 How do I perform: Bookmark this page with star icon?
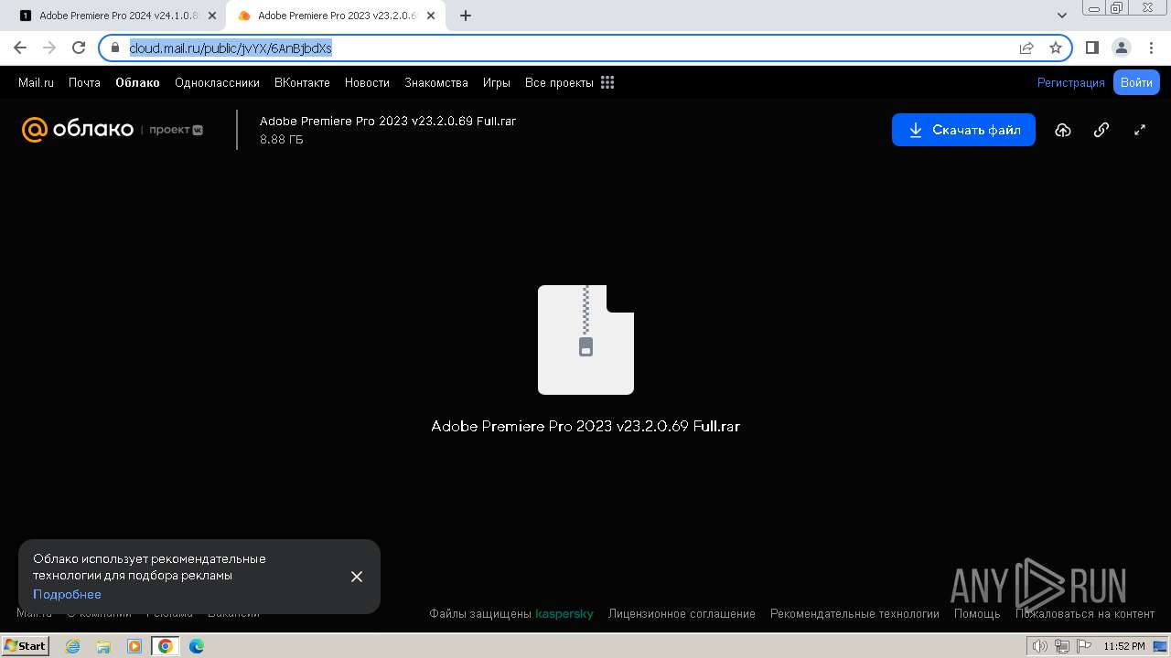(1056, 48)
